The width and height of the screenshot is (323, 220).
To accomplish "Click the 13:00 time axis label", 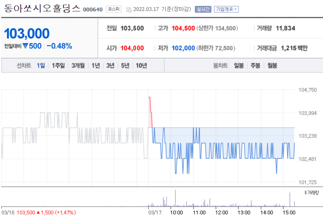I will (x=244, y=212).
